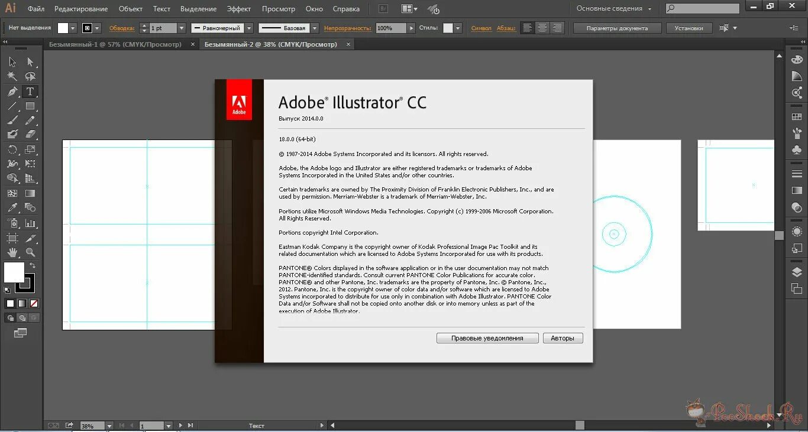
Task: Select the Scale tool
Action: [x=30, y=150]
